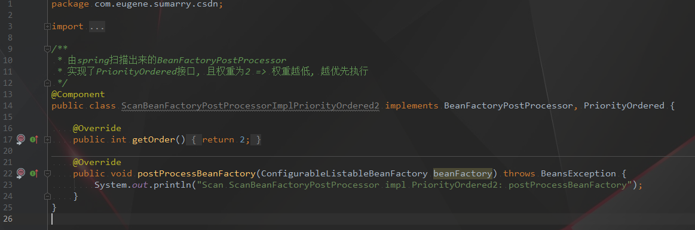Screen dimensions: 695x230
Task: Collapse the Javadoc comment at line 9
Action: (47, 49)
